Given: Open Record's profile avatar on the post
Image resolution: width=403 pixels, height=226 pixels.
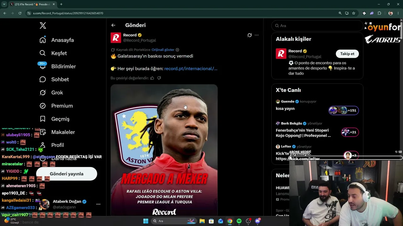Looking at the screenshot, I should click(x=116, y=38).
